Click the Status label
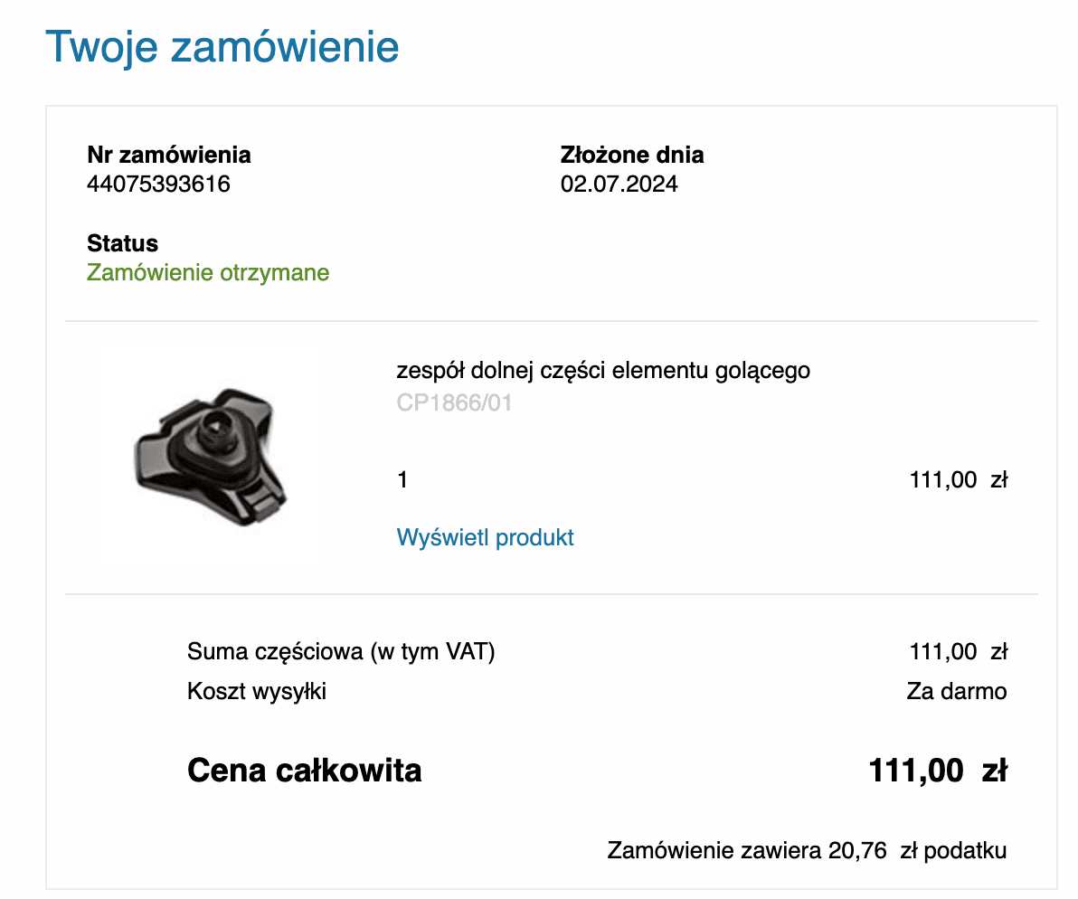This screenshot has height=899, width=1078. point(122,243)
